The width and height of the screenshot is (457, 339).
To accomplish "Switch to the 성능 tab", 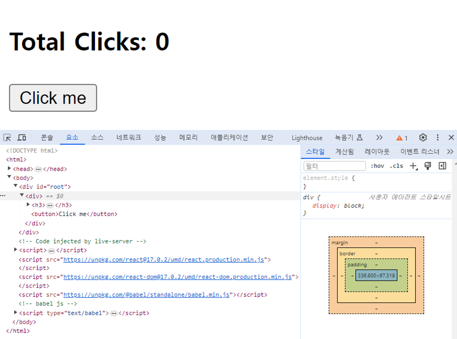I will point(160,138).
